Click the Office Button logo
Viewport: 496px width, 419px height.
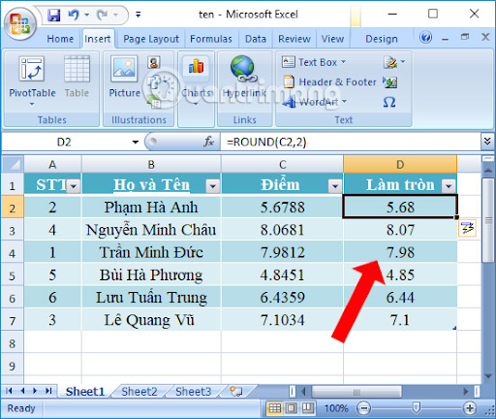(20, 24)
